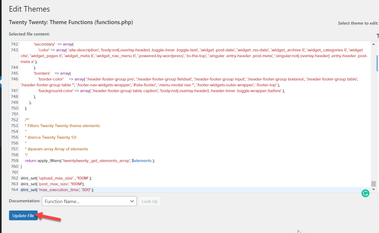Click line 763 with the post_max_size setting
Image resolution: width=379 pixels, height=233 pixels.
pos(53,184)
